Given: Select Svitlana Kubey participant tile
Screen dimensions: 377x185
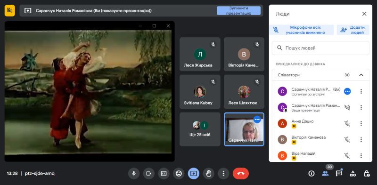Looking at the screenshot, I should tap(200, 92).
